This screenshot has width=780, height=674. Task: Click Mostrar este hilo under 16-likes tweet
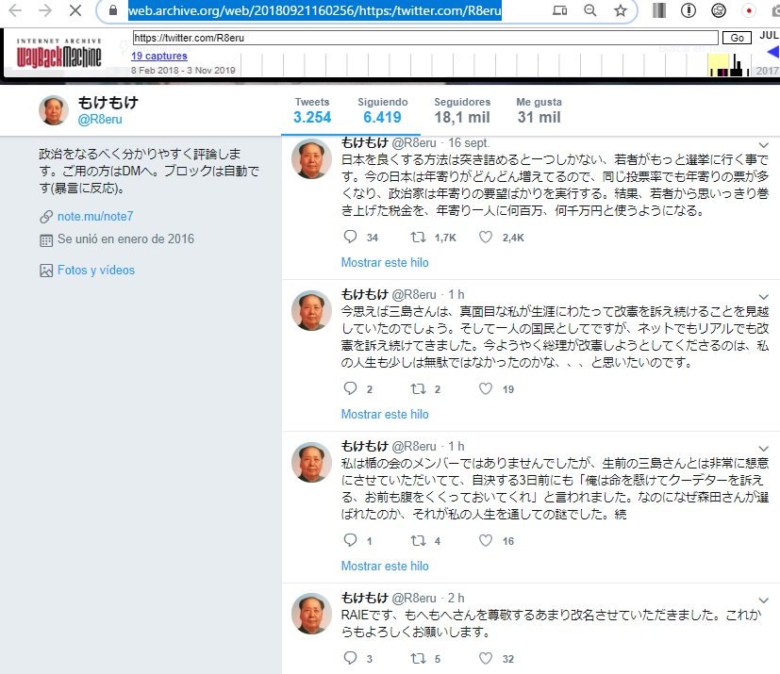coord(385,566)
